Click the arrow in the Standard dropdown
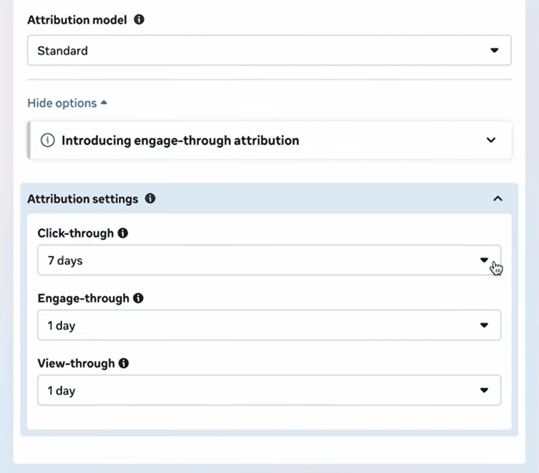Viewport: 539px width, 473px height. [495, 50]
